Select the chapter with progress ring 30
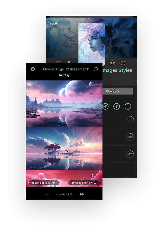155x225 pixels. (x=130, y=137)
